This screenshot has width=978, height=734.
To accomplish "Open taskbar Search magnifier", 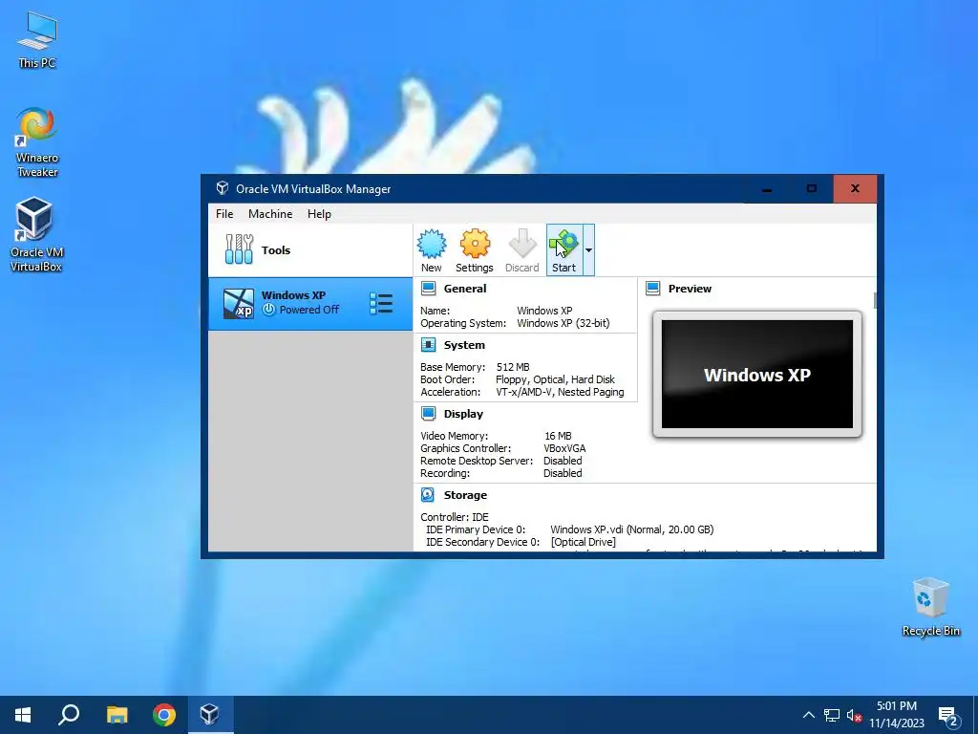I will click(69, 715).
